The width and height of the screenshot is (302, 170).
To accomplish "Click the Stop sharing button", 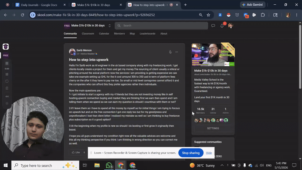I will coord(191,153).
